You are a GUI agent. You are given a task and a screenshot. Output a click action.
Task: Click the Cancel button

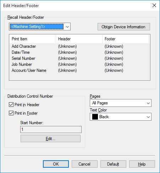point(84,164)
